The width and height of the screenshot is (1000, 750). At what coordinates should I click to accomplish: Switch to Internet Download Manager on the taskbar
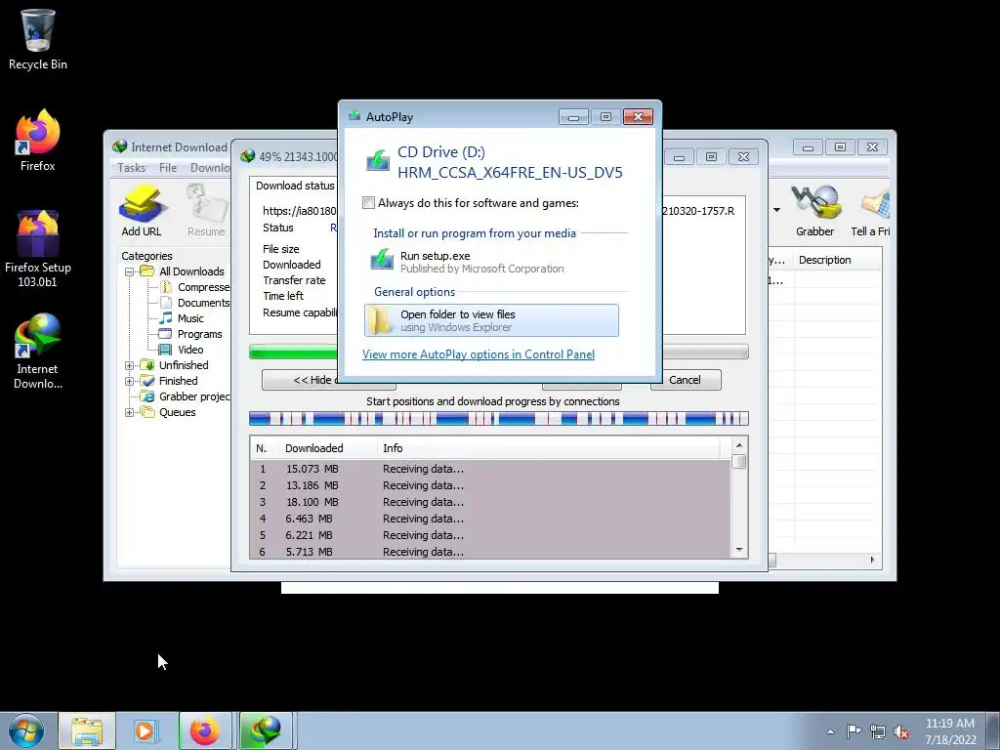(x=266, y=730)
